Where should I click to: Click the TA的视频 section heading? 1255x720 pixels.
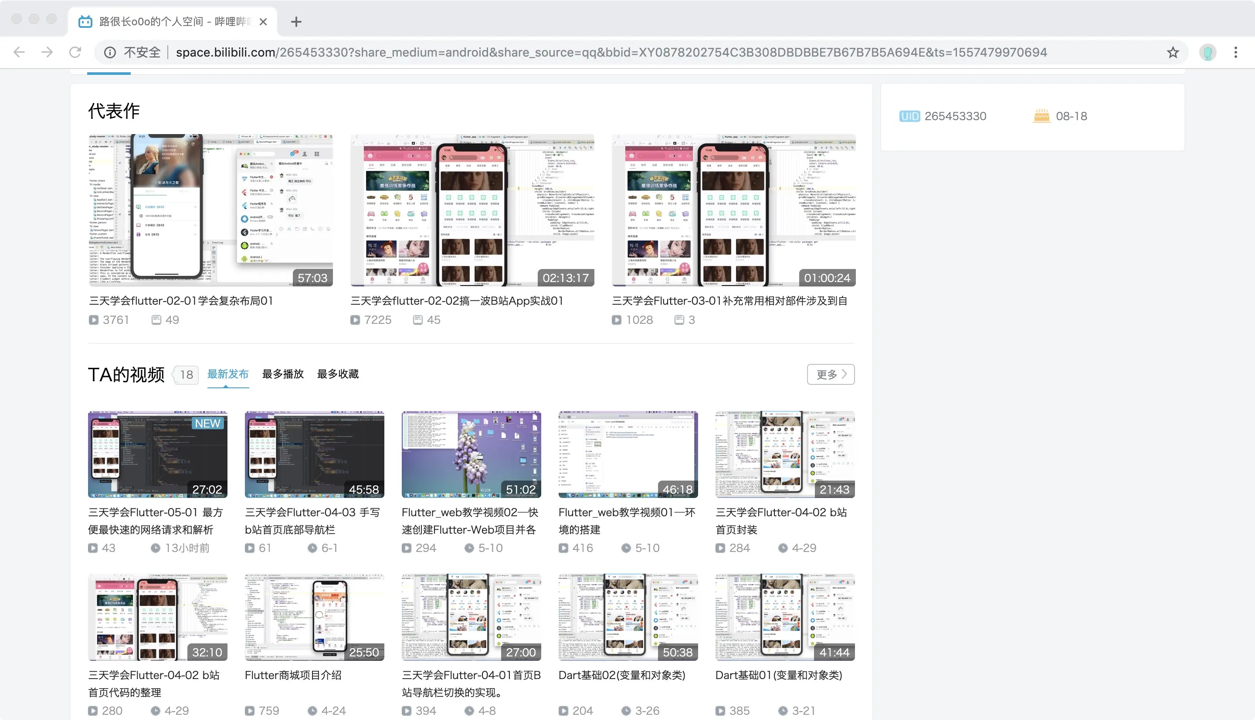pos(126,375)
